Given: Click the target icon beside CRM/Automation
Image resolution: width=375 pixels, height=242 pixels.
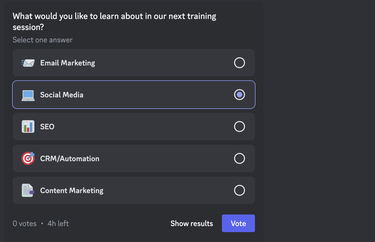Looking at the screenshot, I should click(28, 158).
